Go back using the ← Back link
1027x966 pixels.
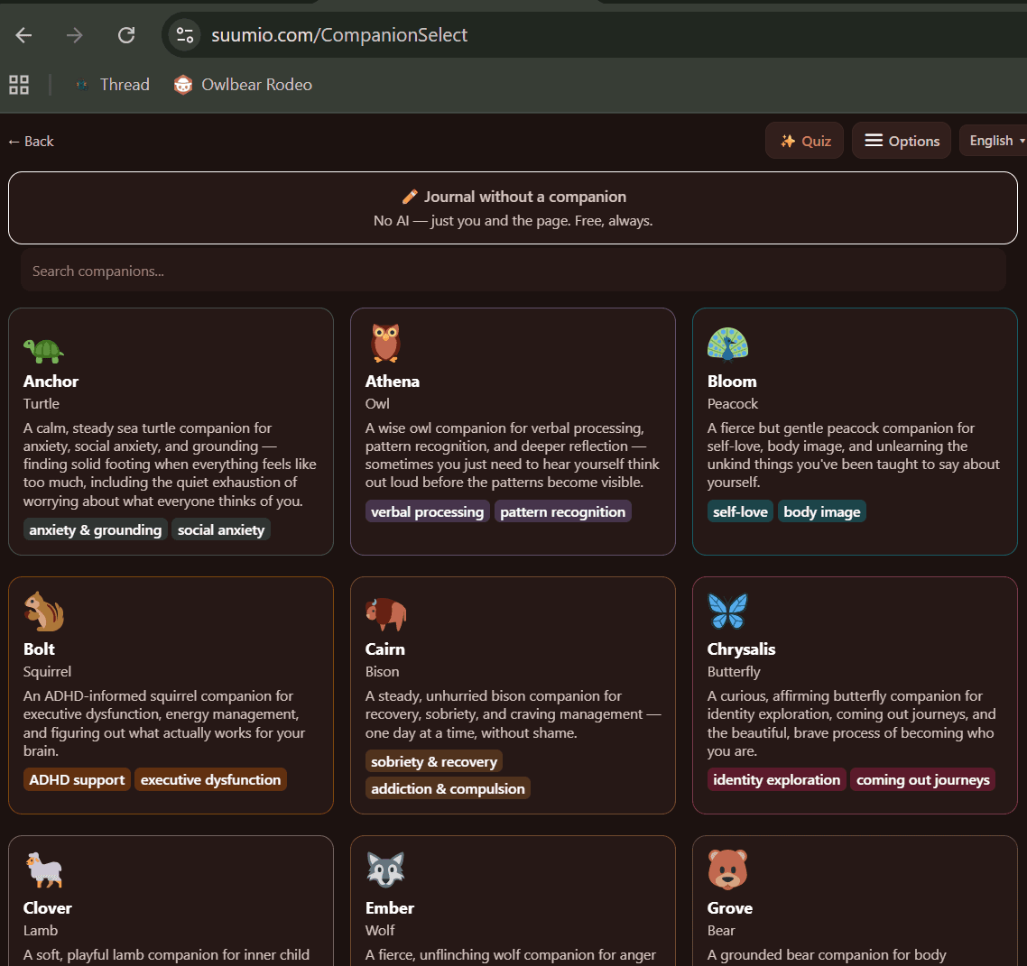tap(31, 142)
